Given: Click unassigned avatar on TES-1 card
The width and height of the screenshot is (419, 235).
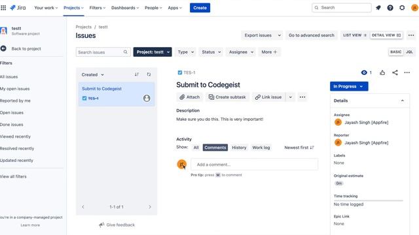Looking at the screenshot, I should tap(147, 99).
